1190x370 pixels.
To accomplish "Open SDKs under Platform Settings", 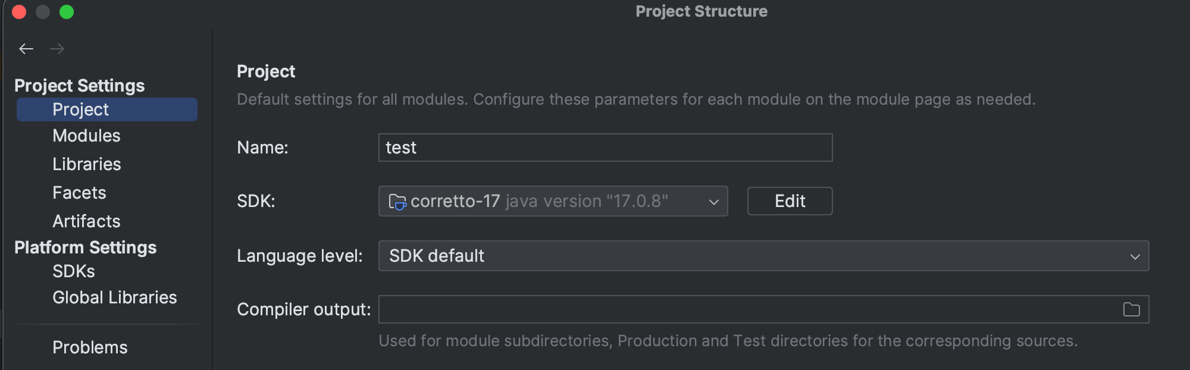I will pyautogui.click(x=74, y=271).
